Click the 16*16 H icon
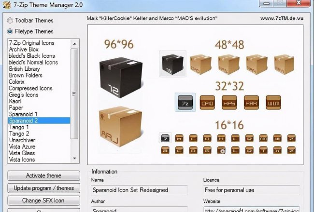This screenshot has height=212, width=314. [x=221, y=138]
